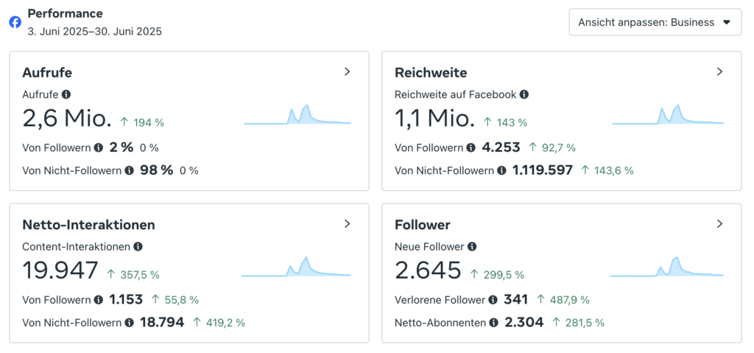The height and width of the screenshot is (353, 754).
Task: Show info for Aufrufe metric
Action: coord(66,94)
